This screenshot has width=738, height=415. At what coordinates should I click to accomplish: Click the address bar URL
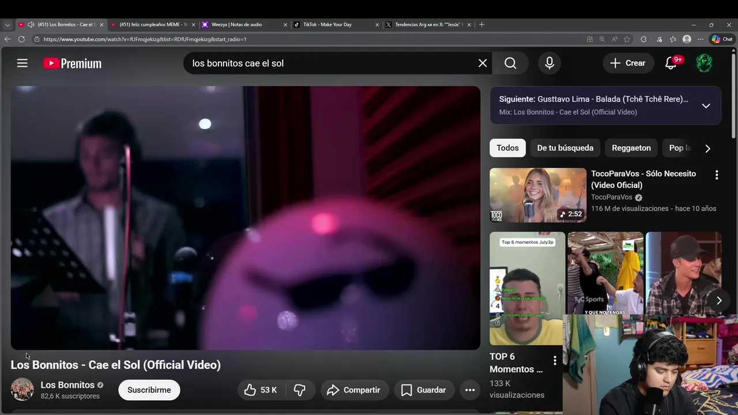click(145, 39)
